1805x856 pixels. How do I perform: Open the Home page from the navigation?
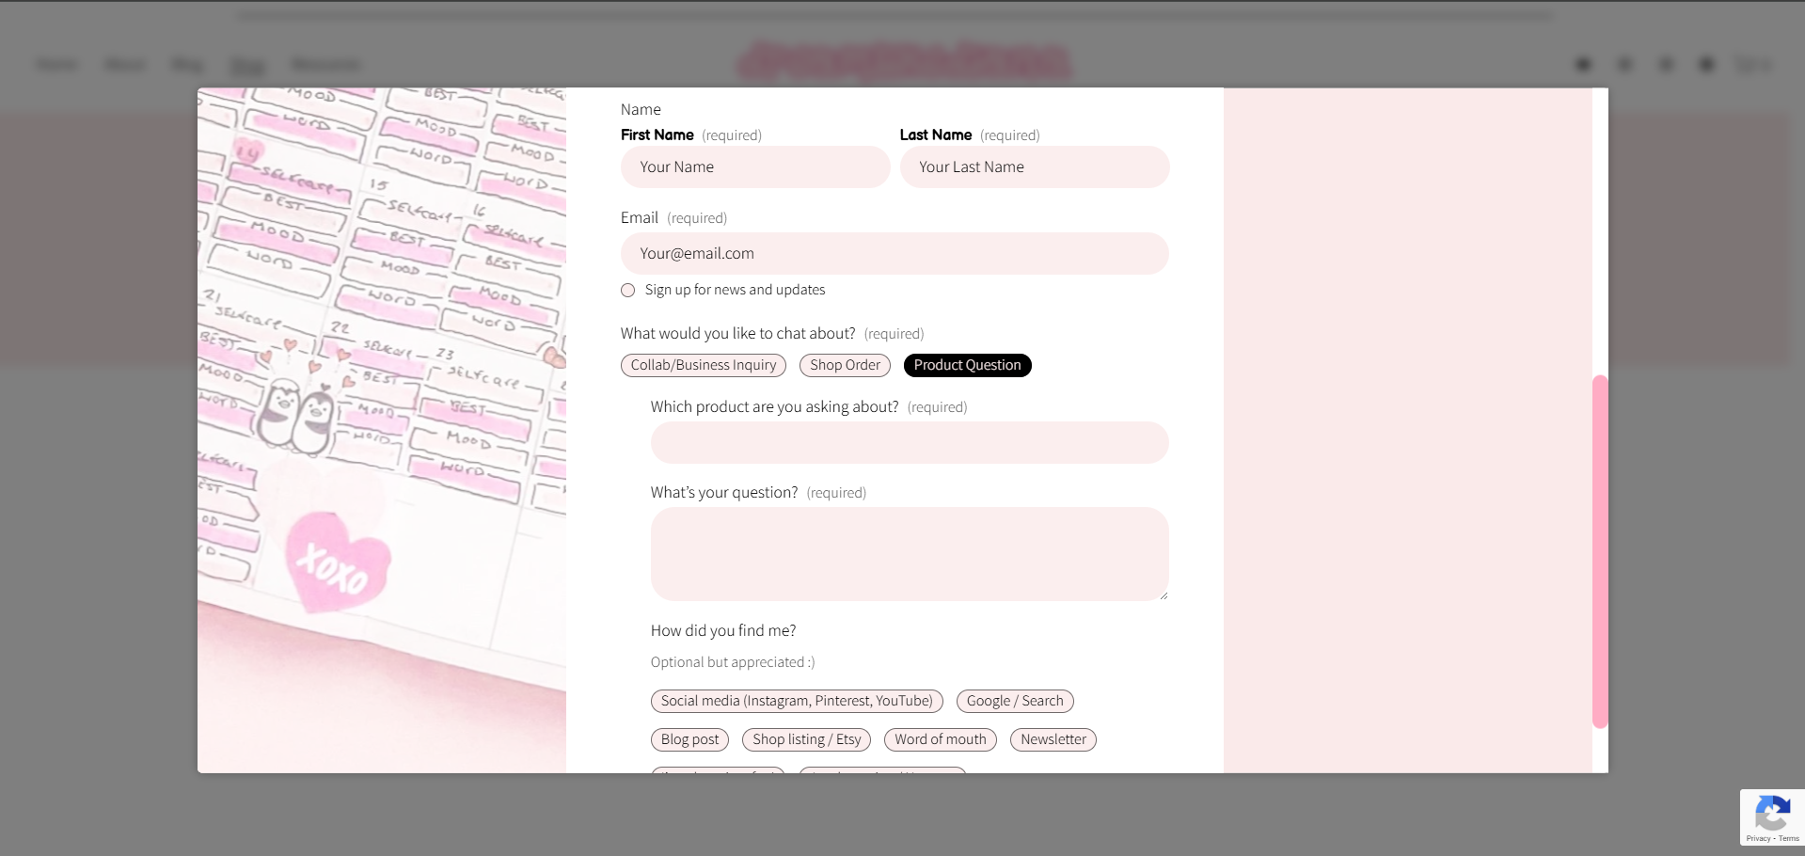tap(55, 64)
